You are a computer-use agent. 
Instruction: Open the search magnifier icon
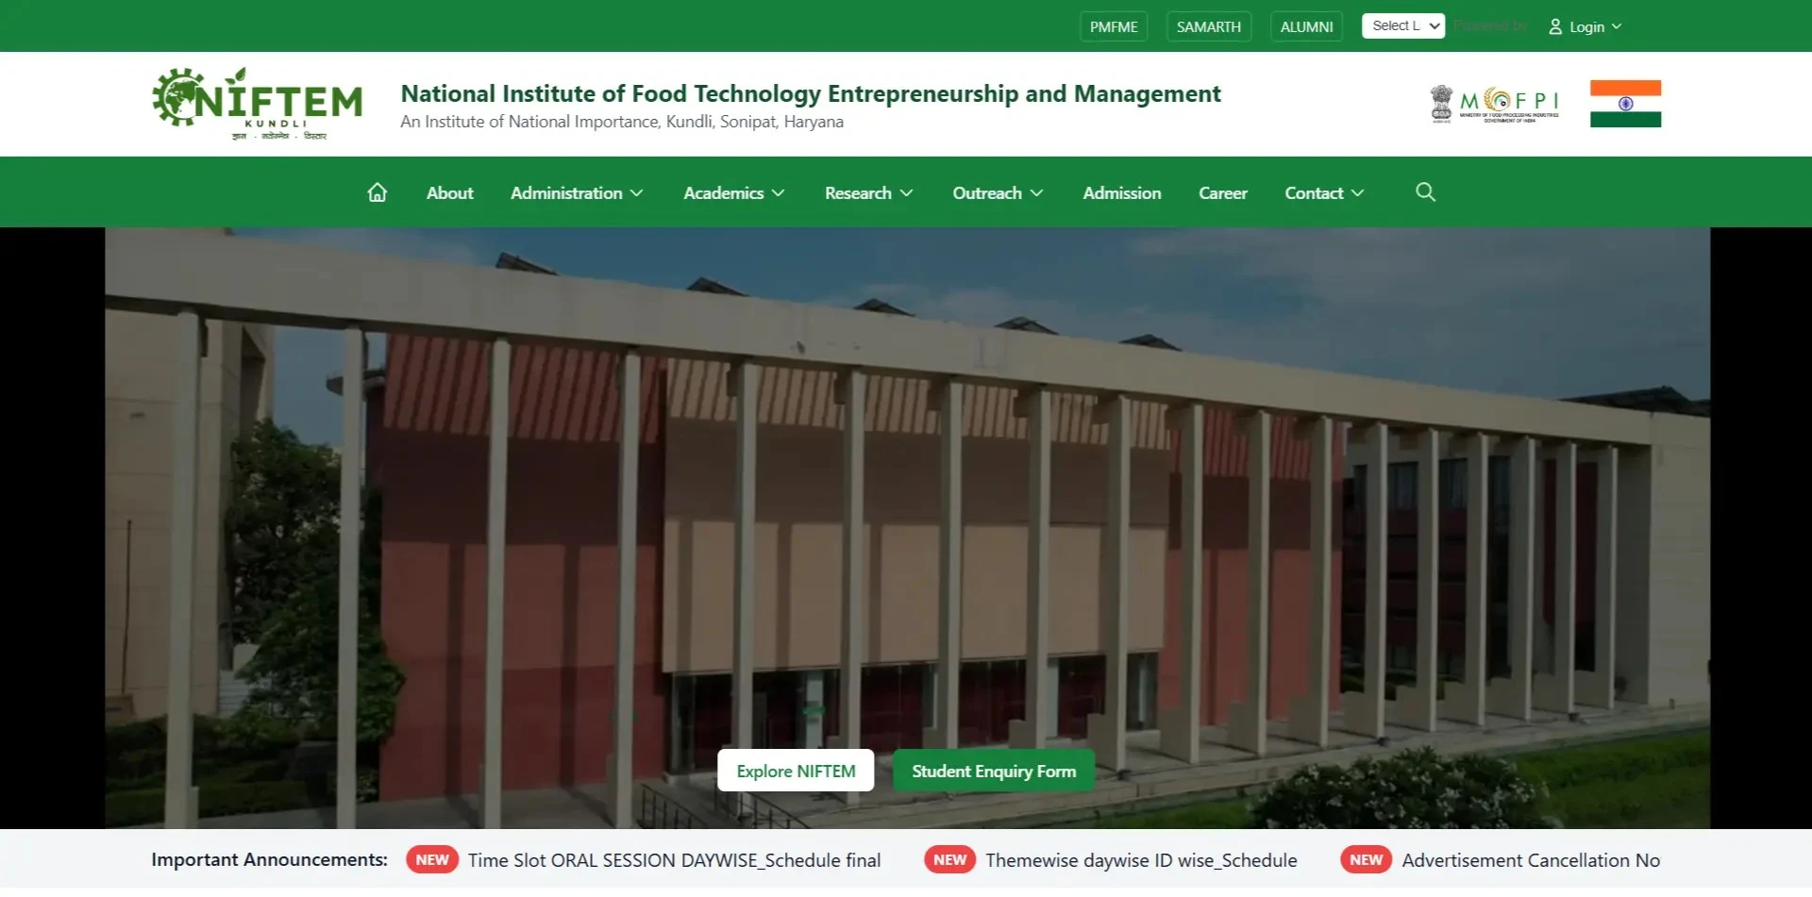1425,193
